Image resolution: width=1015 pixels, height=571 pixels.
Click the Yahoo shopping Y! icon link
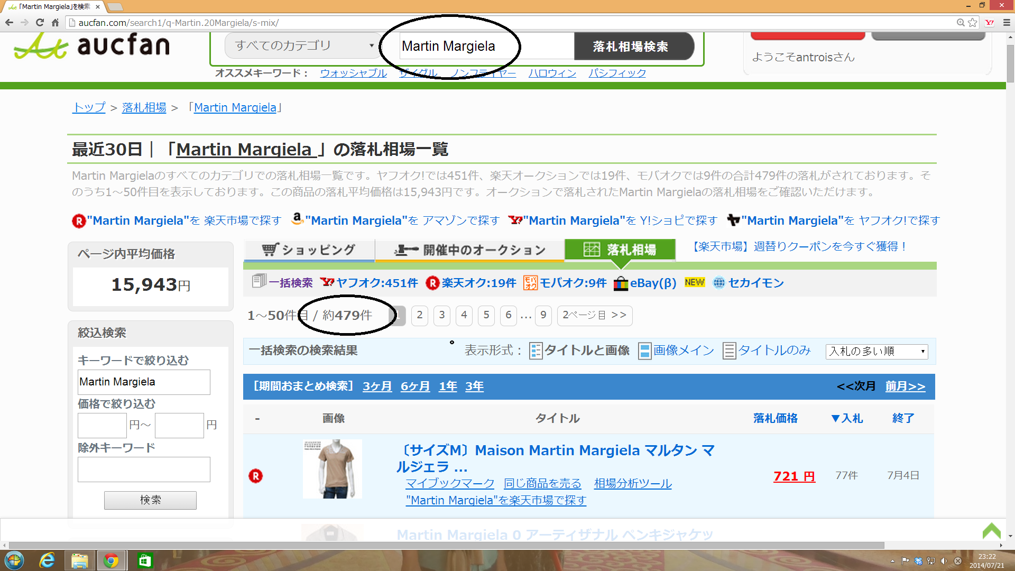tap(515, 220)
